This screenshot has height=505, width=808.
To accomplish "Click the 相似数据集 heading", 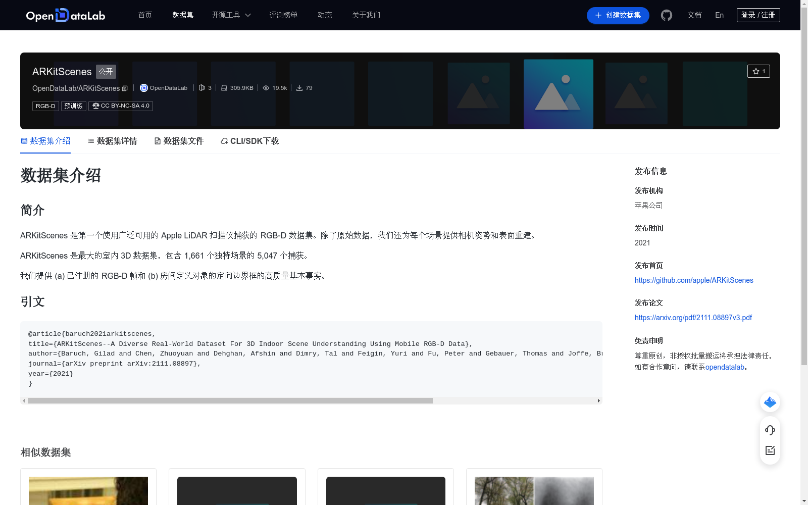I will pos(45,452).
